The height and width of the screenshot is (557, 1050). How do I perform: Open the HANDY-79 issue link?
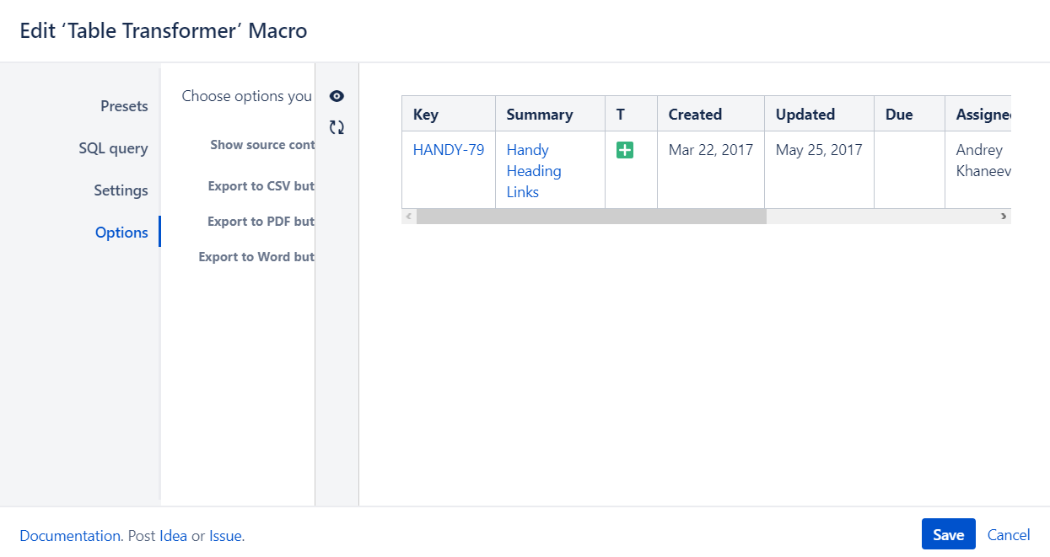click(x=448, y=149)
